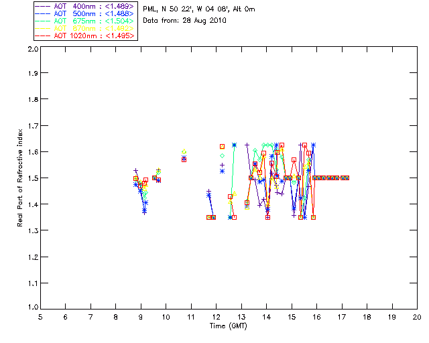The image size is (429, 343).
Task: Click the 'Time (GMT)' axis label
Action: [x=228, y=326]
